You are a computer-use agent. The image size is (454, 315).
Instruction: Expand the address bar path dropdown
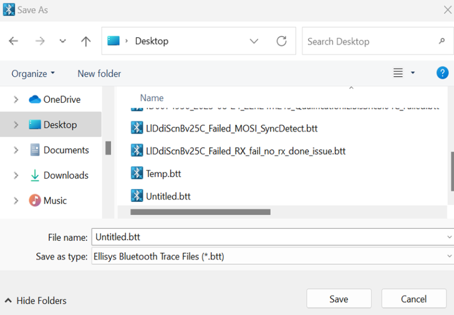click(254, 41)
